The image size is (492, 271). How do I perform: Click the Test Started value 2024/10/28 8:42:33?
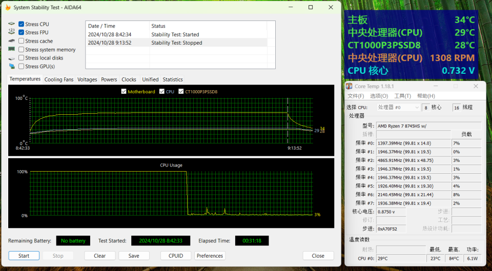[x=160, y=241]
